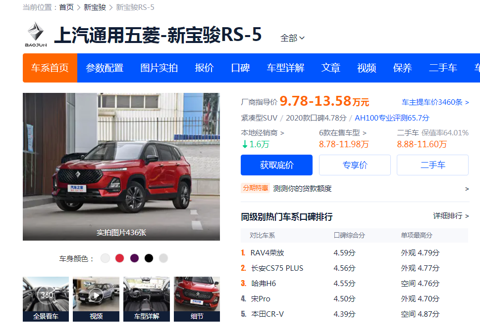Viewport: 480px width, 333px height.
Task: Select the light gray body color swatch
Action: coord(163,258)
